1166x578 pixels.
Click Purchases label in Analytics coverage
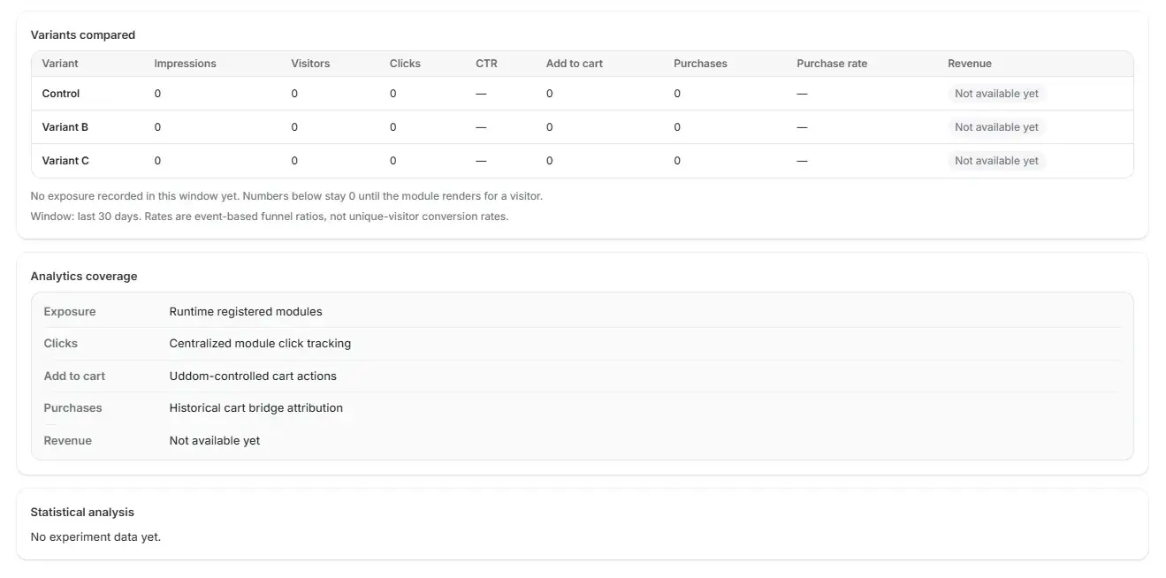(72, 408)
